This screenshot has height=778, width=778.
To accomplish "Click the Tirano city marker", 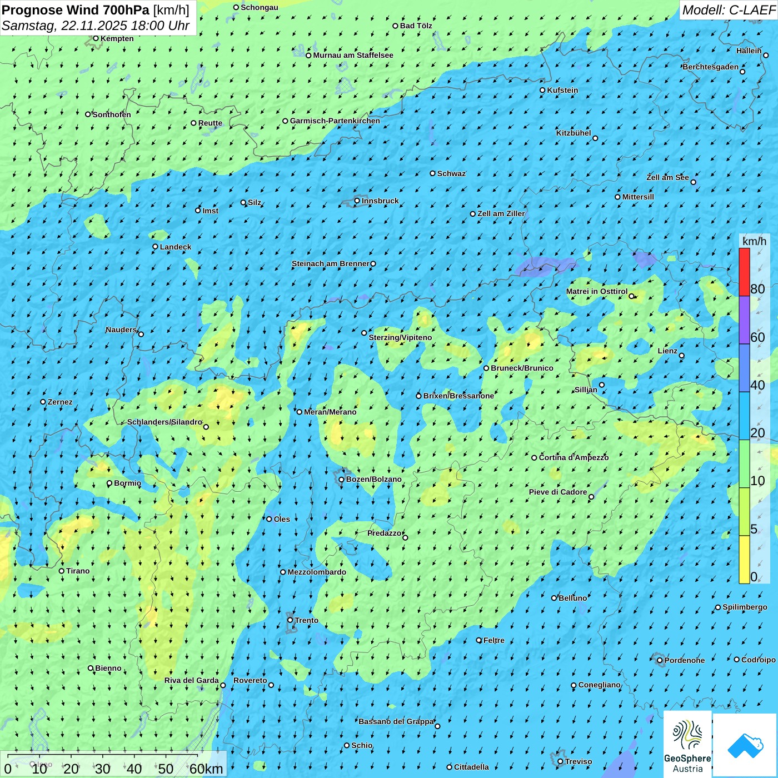I will pos(62,571).
